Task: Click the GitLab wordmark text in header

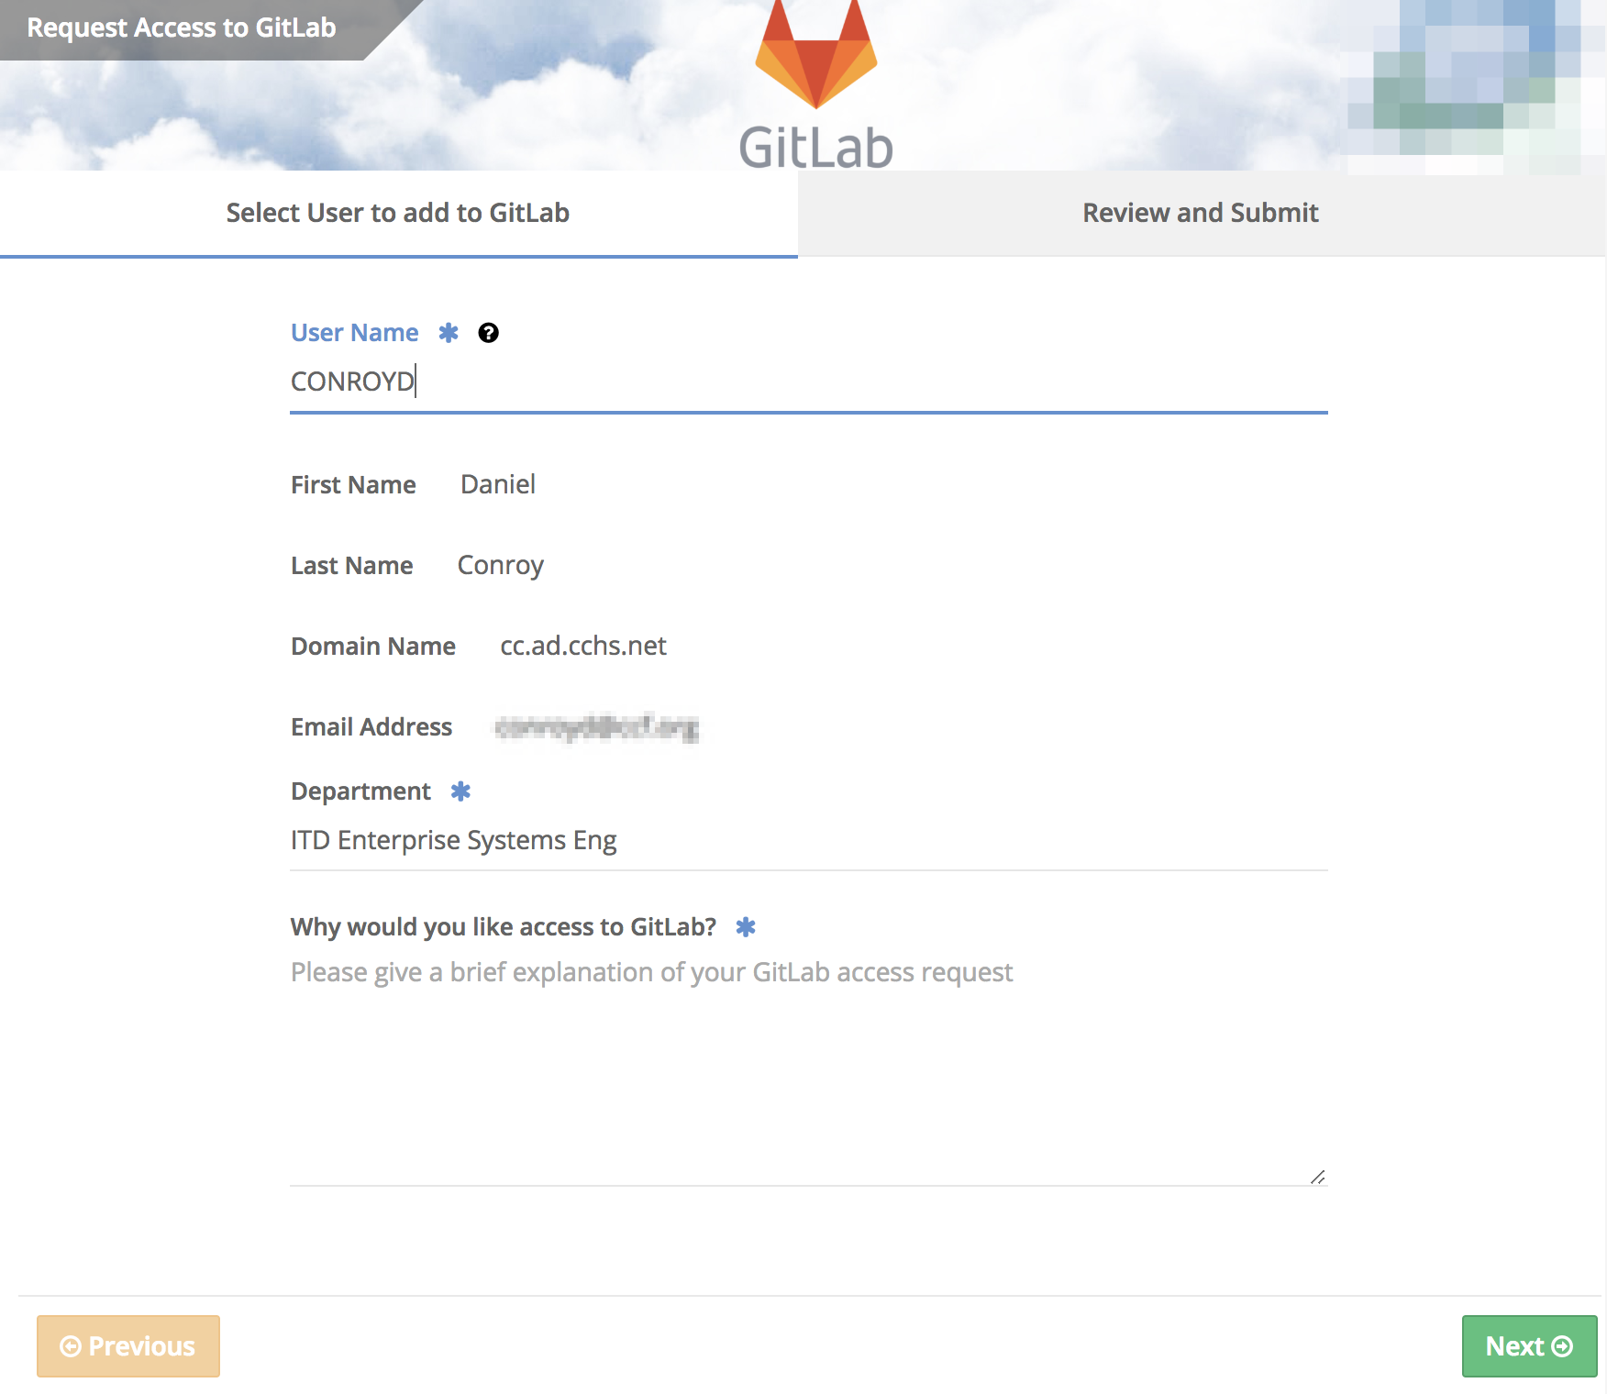Action: point(815,147)
